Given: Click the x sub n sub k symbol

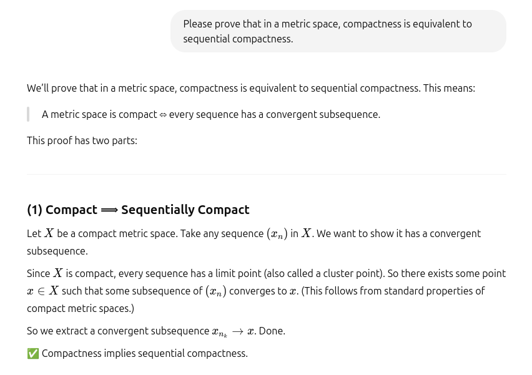Looking at the screenshot, I should 220,332.
